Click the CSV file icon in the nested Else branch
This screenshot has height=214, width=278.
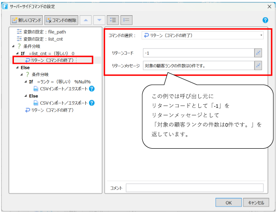tap(36, 103)
